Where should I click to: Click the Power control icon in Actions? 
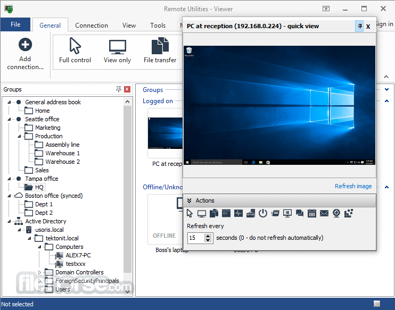(263, 213)
